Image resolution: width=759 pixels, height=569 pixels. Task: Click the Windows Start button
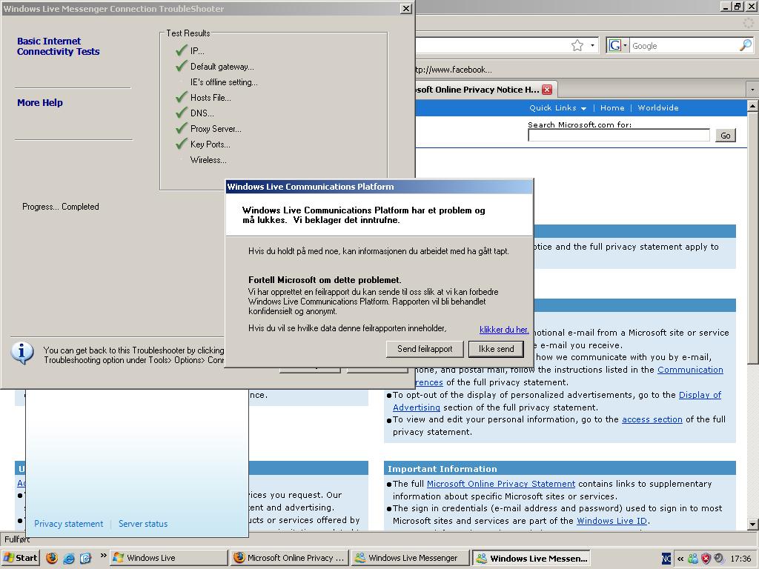tap(20, 558)
